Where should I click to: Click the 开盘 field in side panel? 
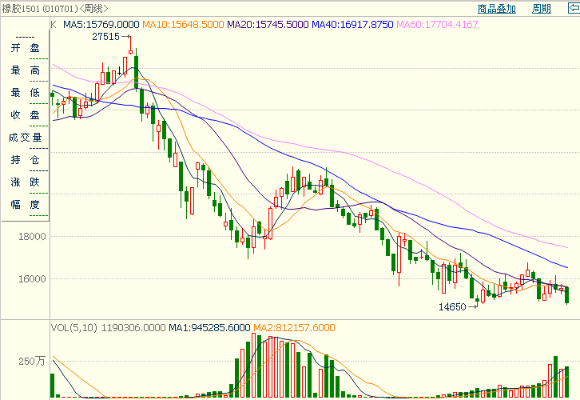coord(24,48)
